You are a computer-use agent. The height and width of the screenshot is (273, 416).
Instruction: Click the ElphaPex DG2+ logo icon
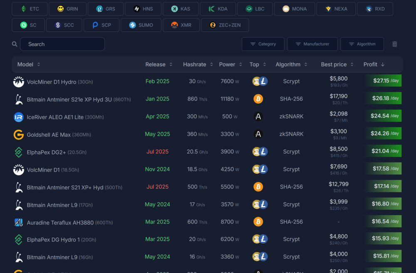[19, 152]
